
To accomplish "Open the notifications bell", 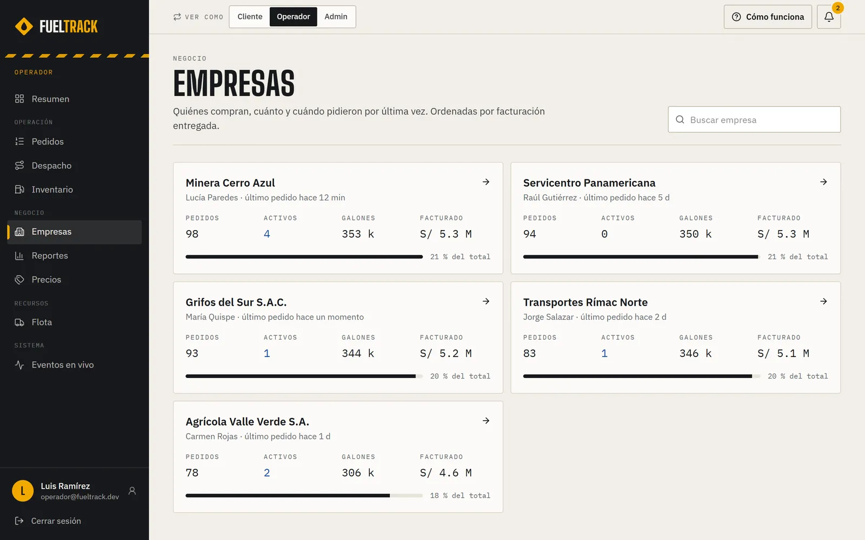I will tap(829, 17).
